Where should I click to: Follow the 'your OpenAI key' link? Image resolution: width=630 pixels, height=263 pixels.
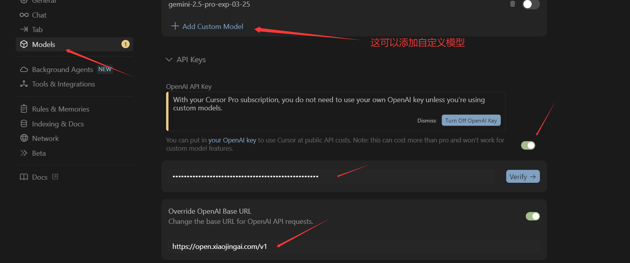pyautogui.click(x=232, y=140)
